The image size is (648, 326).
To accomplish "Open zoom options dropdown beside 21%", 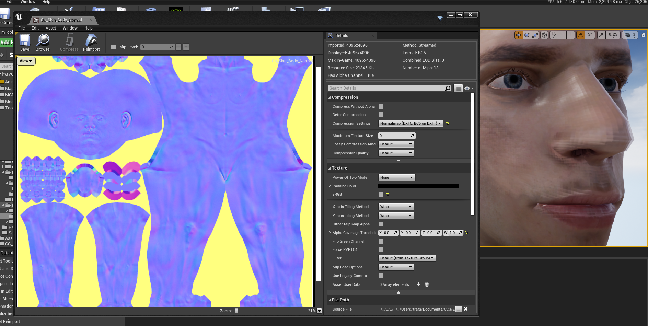I will [319, 311].
